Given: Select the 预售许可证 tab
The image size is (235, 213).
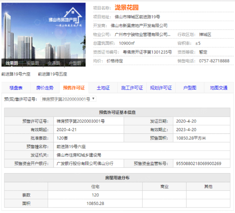Looking at the screenshot, I should (74, 88).
